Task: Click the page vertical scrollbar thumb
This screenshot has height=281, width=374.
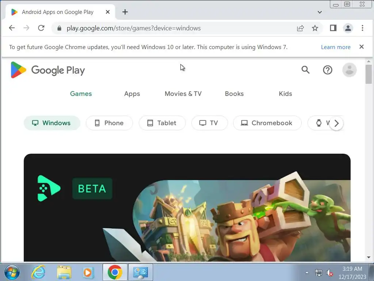Action: pos(369,74)
